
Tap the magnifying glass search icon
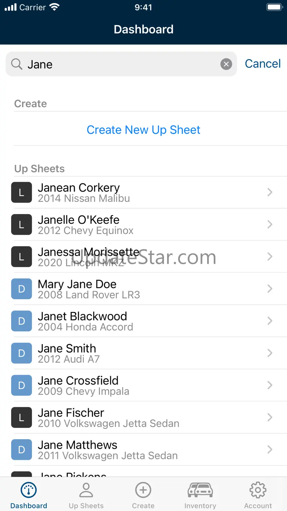17,64
